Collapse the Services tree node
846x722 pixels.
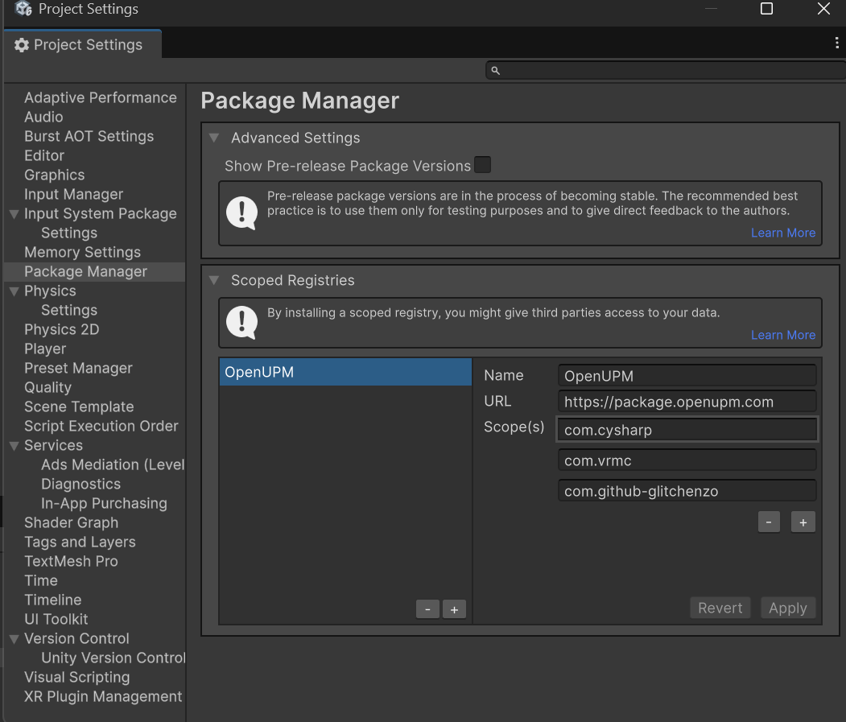point(14,446)
